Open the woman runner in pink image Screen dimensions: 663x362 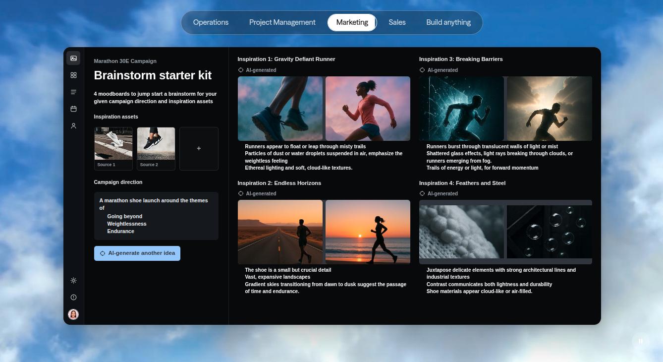(x=368, y=109)
